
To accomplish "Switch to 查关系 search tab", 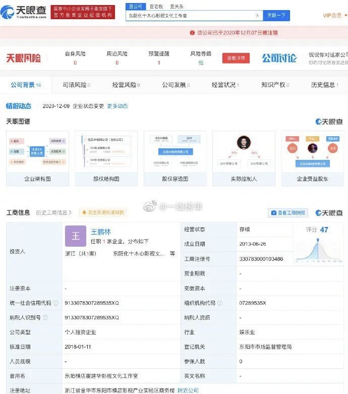I will coord(177,7).
